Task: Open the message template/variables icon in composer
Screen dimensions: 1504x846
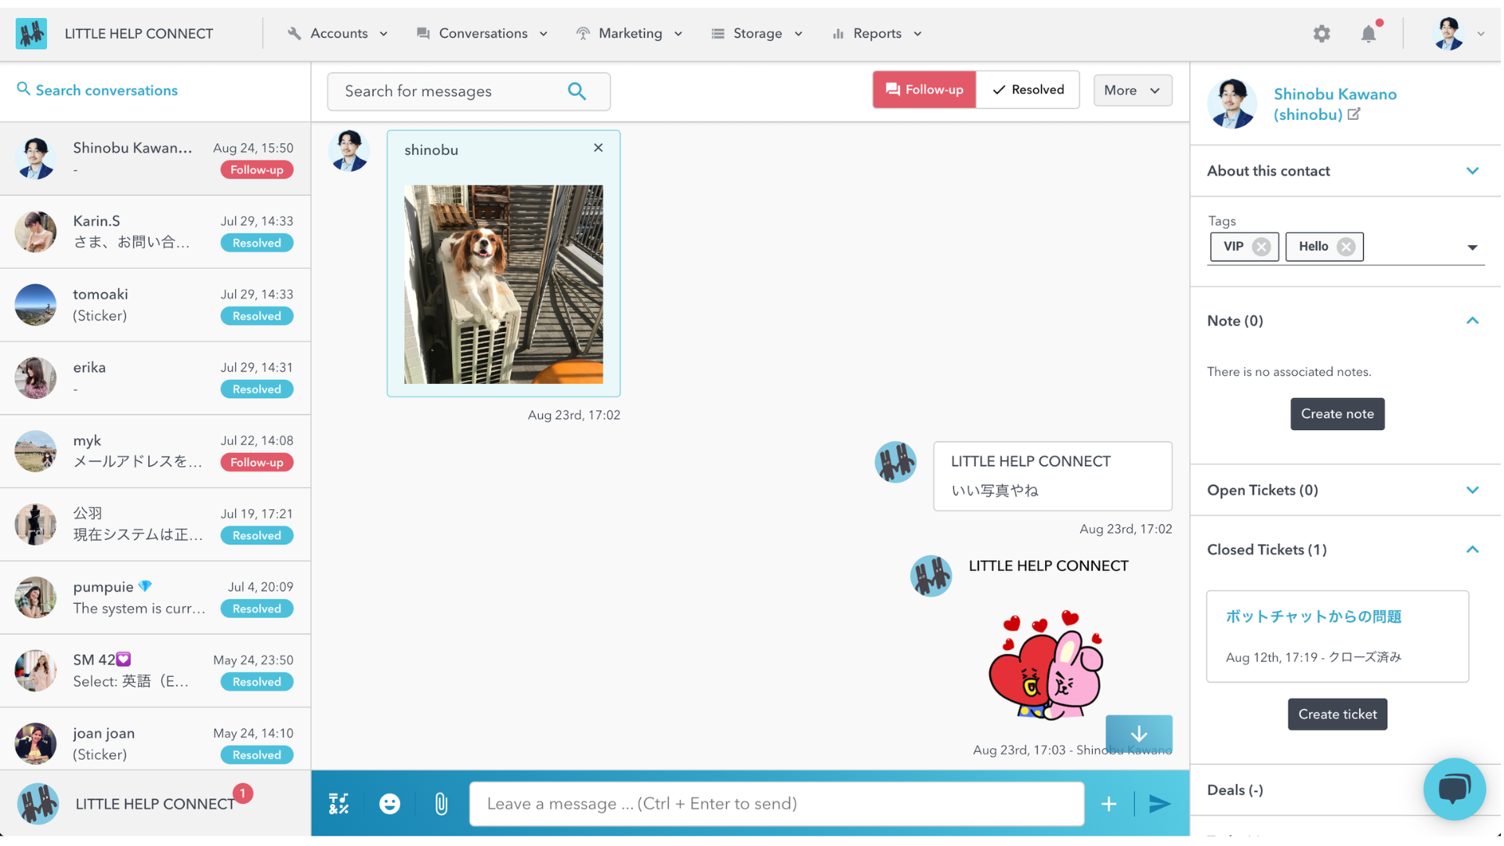Action: click(338, 803)
